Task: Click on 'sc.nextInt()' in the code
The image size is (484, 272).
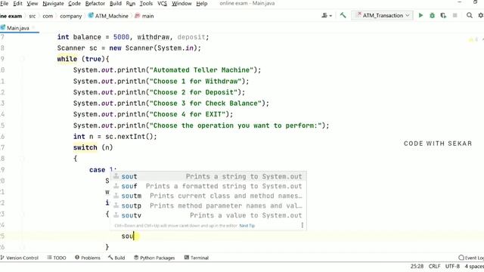Action: 129,136
